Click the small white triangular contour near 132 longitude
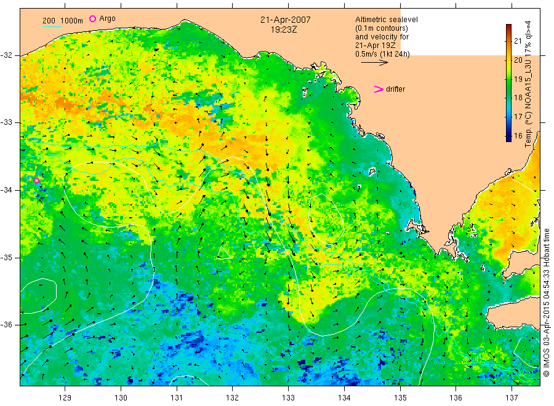Image resolution: width=554 pixels, height=406 pixels. click(223, 253)
